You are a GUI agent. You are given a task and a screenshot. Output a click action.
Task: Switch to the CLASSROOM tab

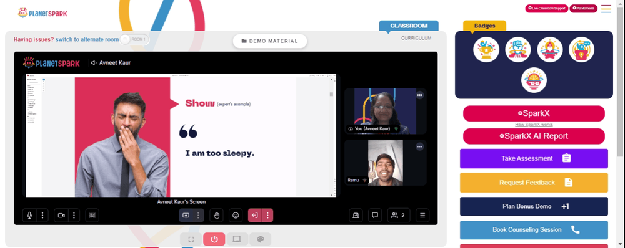[409, 26]
